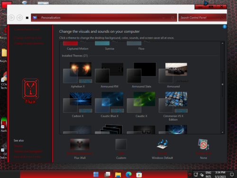Click the blue help icon

click(x=225, y=27)
